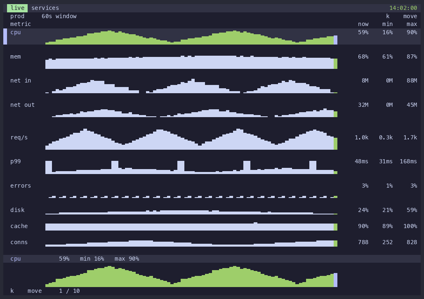Screen dimensions: 424x299
Task: Click net out now value 32M
Action: tap(363, 105)
